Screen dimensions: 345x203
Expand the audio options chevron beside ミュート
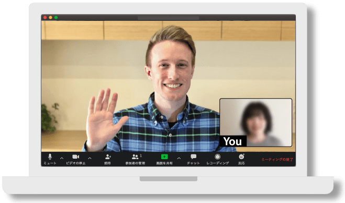pos(62,158)
